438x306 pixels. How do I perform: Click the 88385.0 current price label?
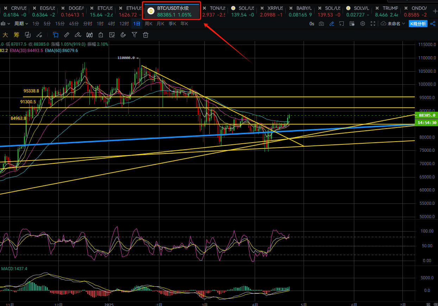point(426,115)
